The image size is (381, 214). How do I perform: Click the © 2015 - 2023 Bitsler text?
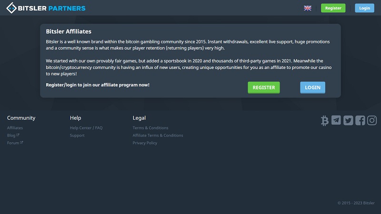[x=356, y=203]
